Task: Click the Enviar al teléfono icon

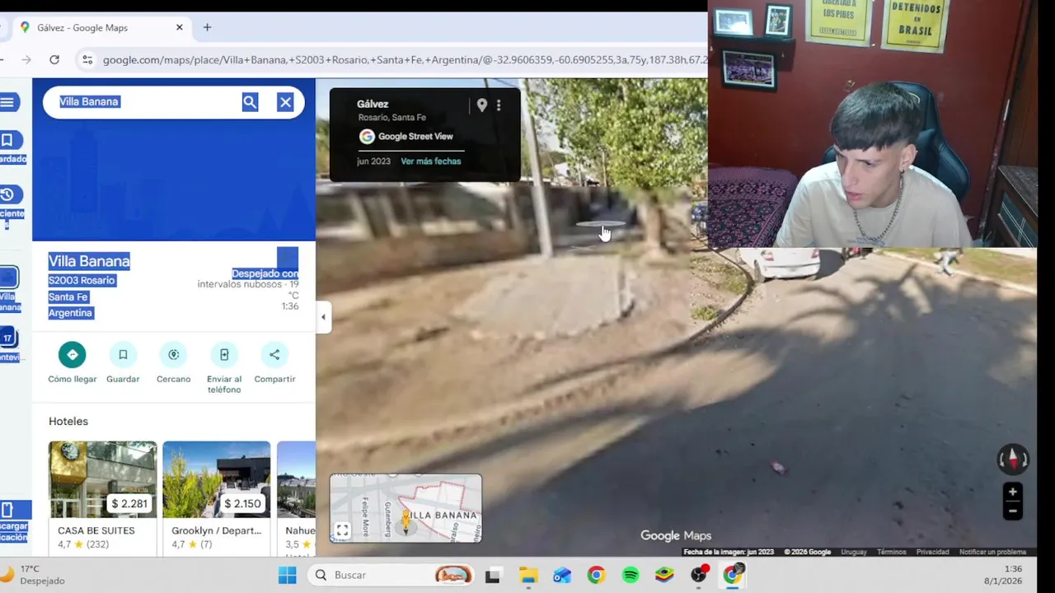Action: click(x=224, y=355)
